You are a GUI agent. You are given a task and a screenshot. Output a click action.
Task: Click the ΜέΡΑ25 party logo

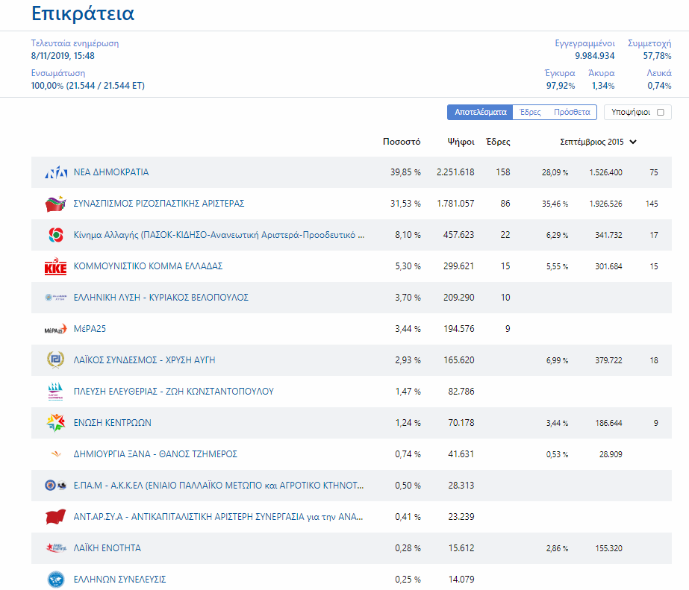pyautogui.click(x=56, y=329)
